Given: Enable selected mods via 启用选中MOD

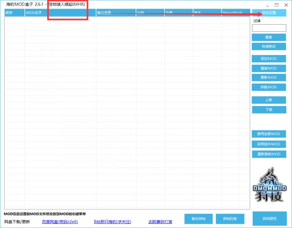Looking at the screenshot, I should [x=269, y=144].
